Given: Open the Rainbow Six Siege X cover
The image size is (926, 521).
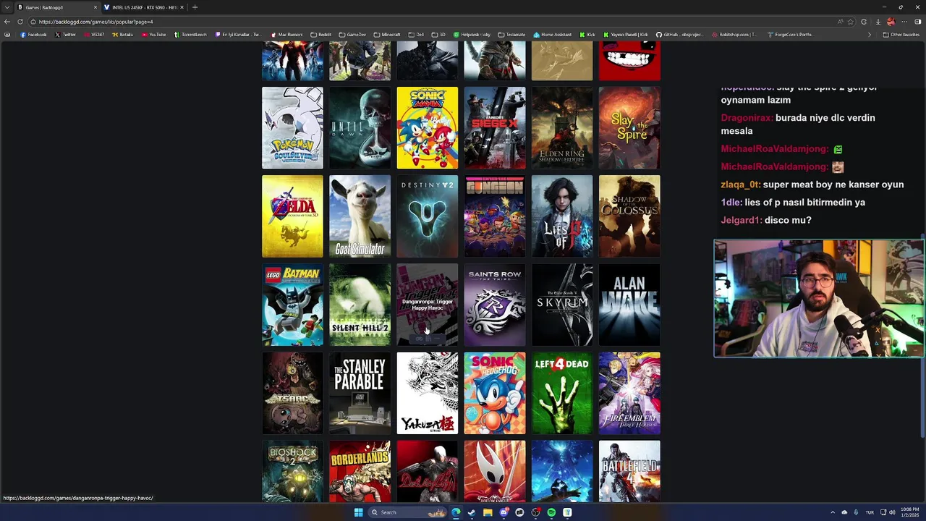Looking at the screenshot, I should pyautogui.click(x=495, y=128).
